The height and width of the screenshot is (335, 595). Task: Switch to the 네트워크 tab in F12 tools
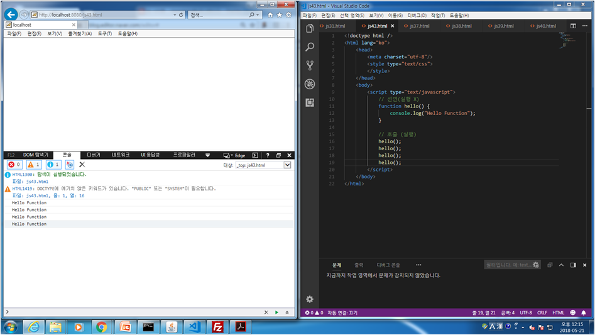click(x=121, y=155)
